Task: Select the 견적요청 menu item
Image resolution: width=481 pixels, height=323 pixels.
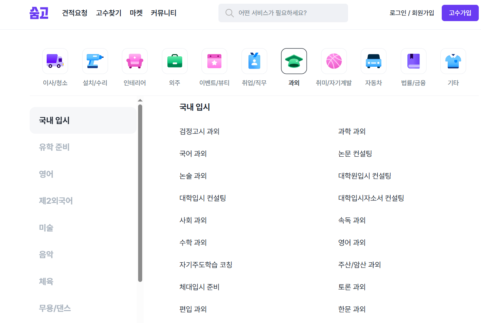Action: tap(74, 13)
